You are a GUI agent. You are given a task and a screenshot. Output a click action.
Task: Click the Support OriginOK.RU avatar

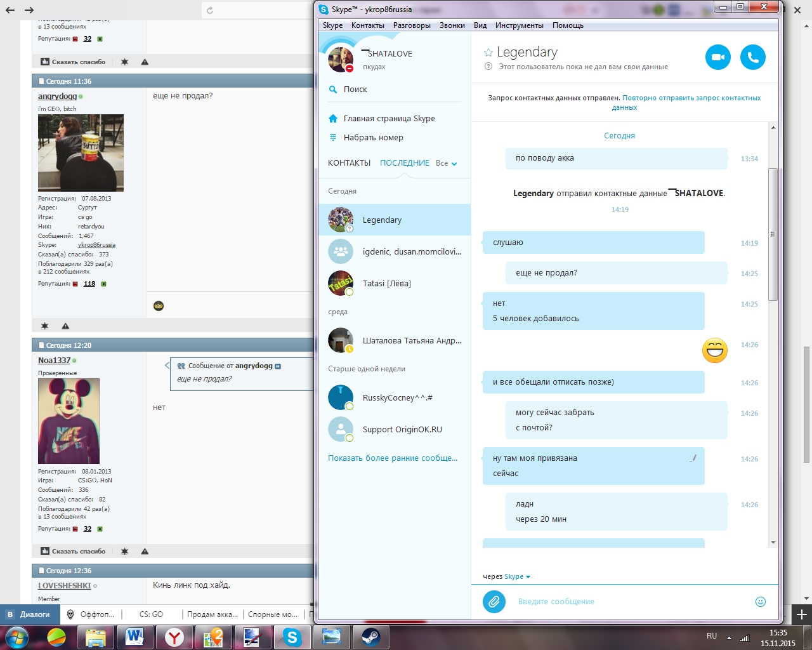pyautogui.click(x=341, y=429)
